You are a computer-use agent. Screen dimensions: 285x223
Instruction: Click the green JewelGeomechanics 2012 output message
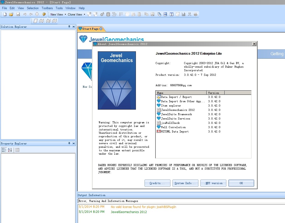coord(129,212)
